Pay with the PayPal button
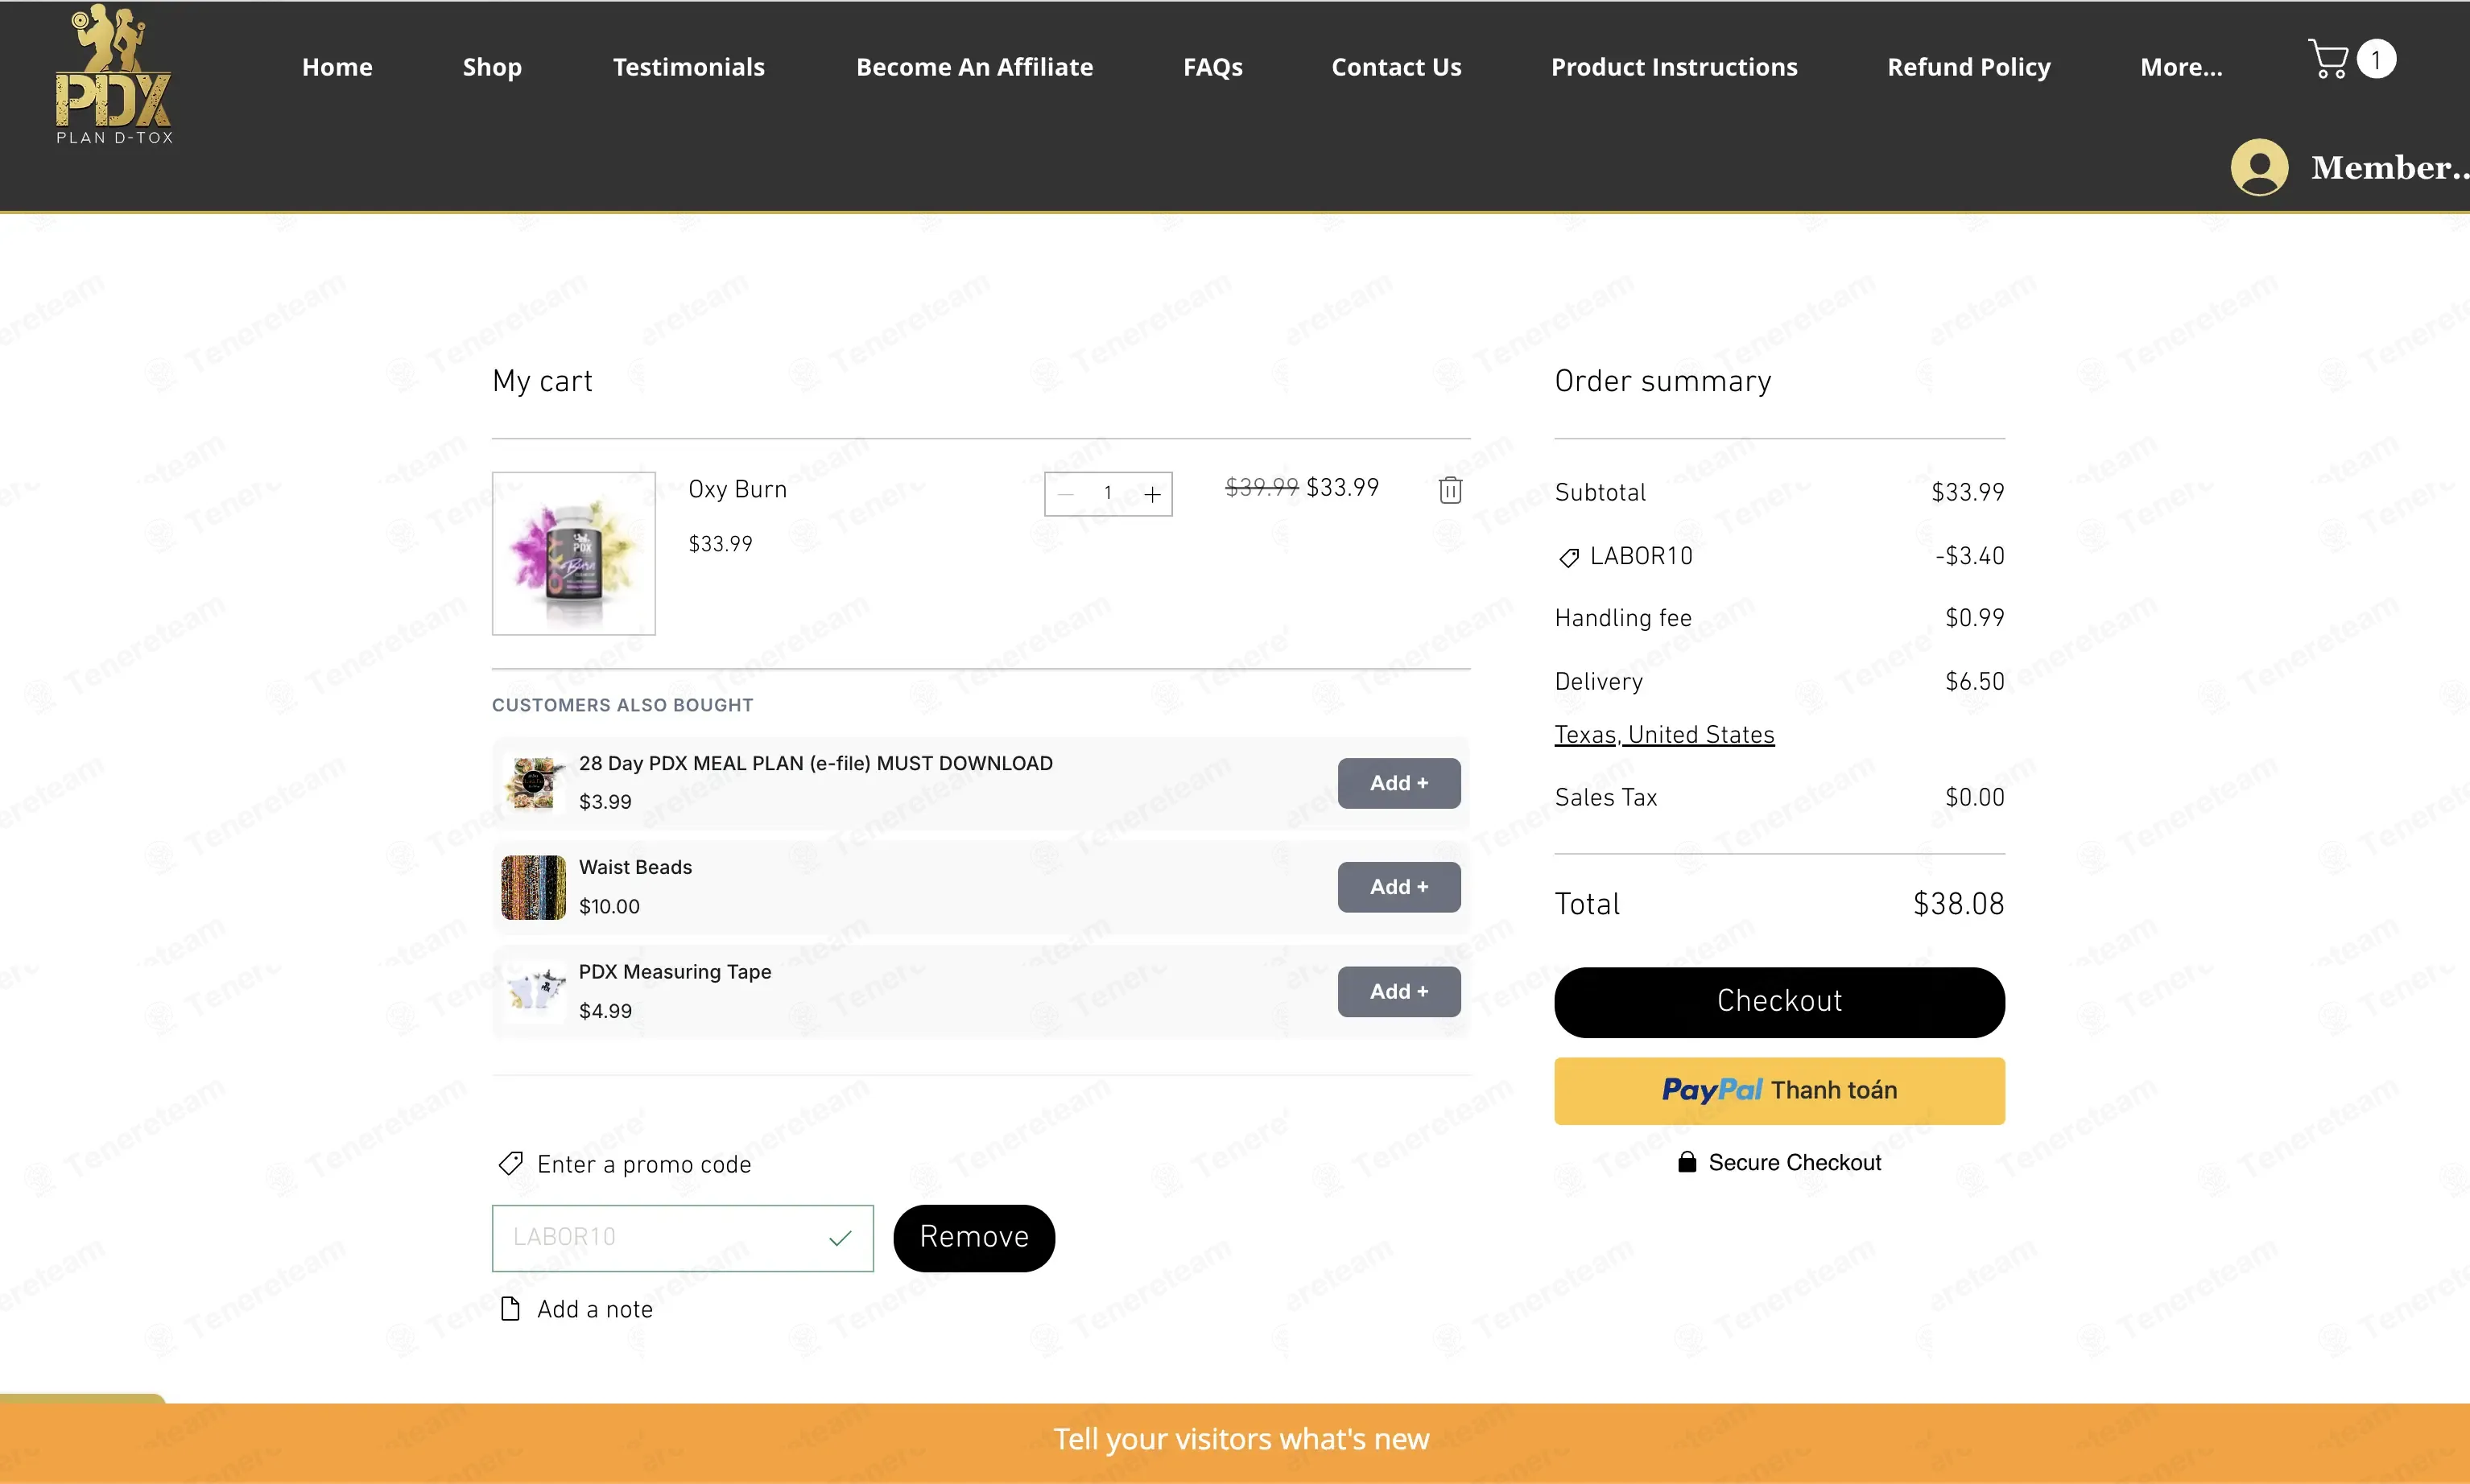This screenshot has width=2470, height=1484. coord(1778,1091)
